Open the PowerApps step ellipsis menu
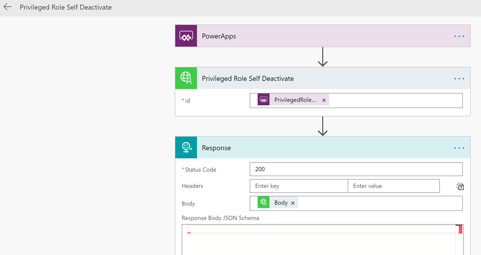 coord(459,36)
